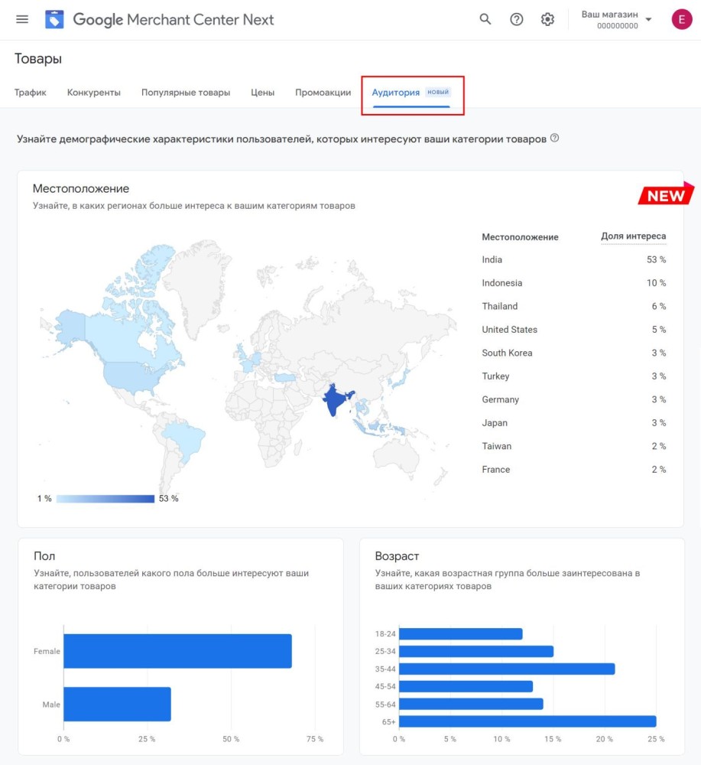Open help via the question mark icon
This screenshot has height=765, width=701.
pos(516,19)
